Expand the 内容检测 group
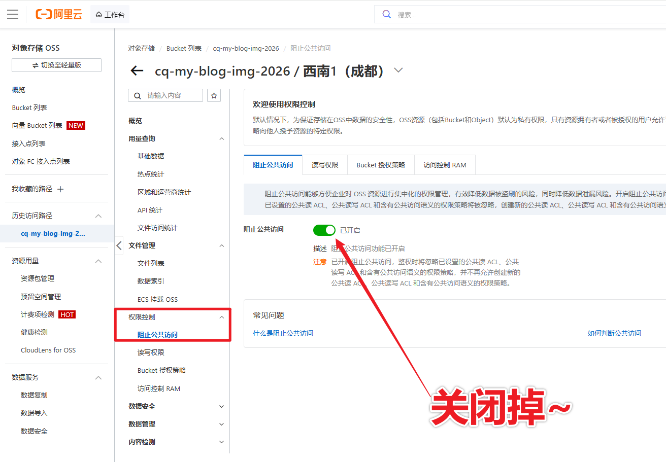 [221, 442]
